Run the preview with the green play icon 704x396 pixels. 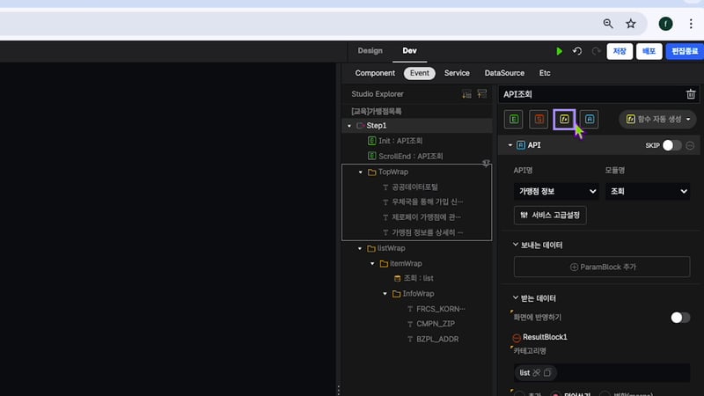point(559,51)
